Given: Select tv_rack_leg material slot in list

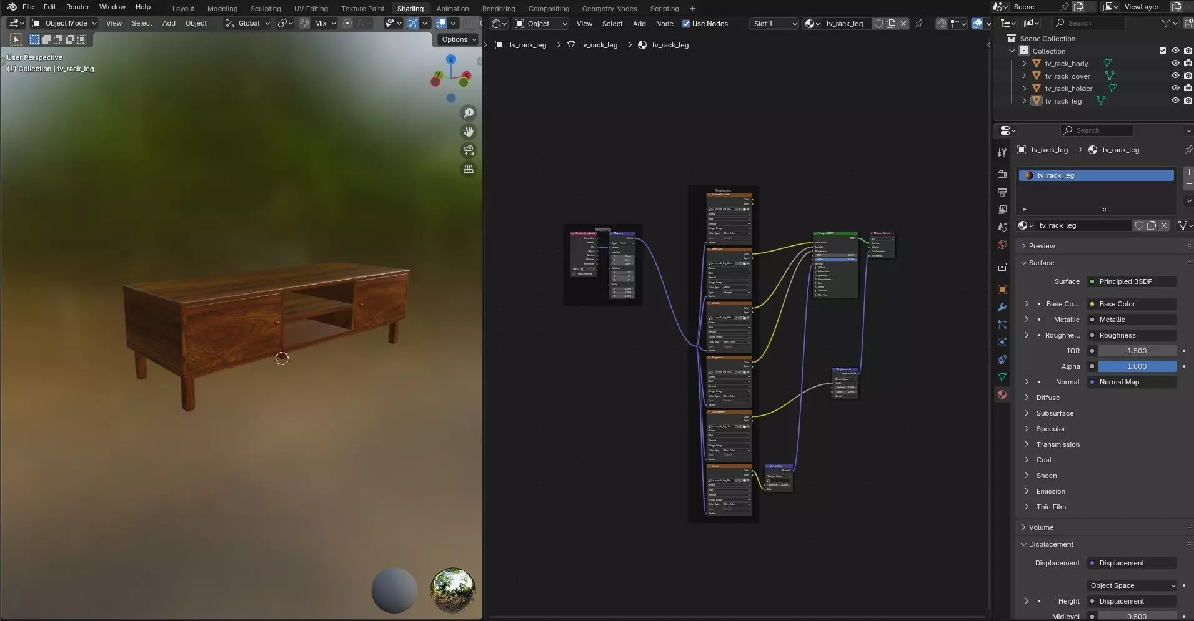Looking at the screenshot, I should point(1097,175).
